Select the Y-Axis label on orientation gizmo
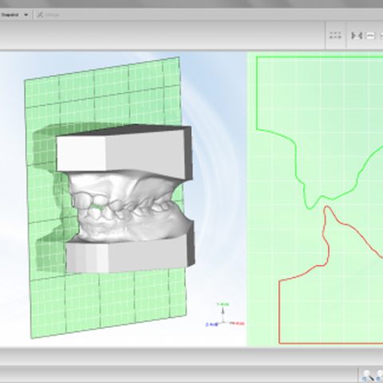383x383 pixels. (x=223, y=304)
